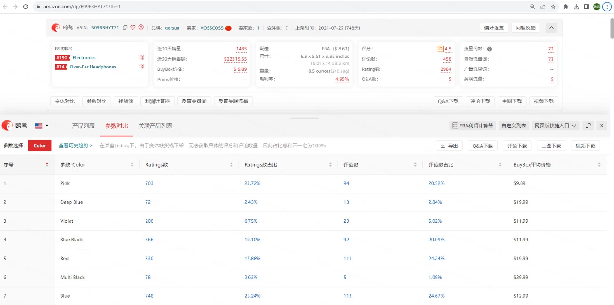
Task: Click the panel resize handle bar
Action: (304, 118)
